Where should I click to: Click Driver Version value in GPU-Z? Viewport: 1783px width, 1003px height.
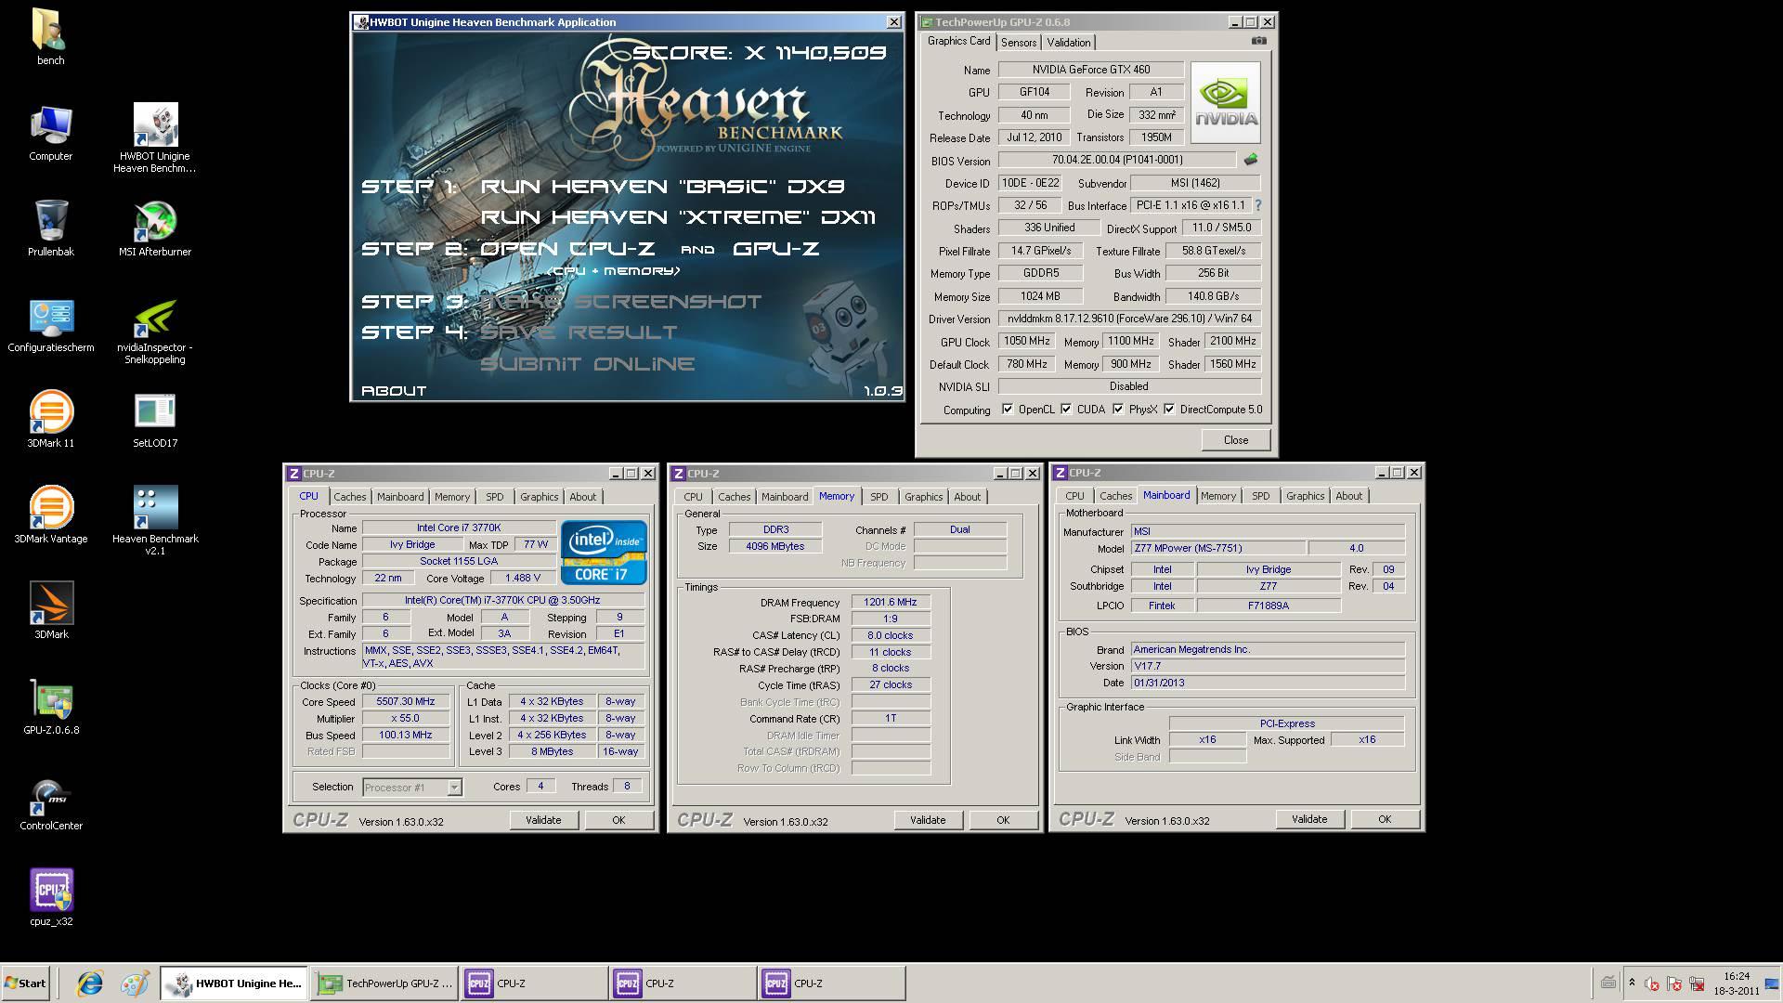point(1129,319)
